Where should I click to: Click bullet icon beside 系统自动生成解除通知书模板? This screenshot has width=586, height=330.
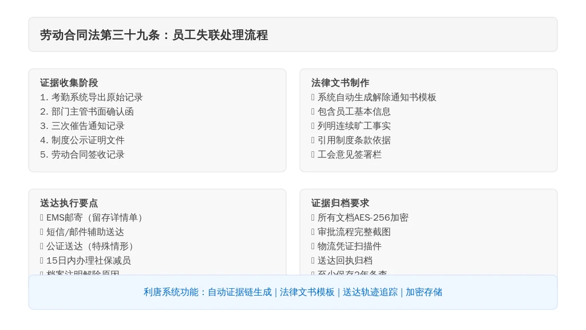[313, 97]
